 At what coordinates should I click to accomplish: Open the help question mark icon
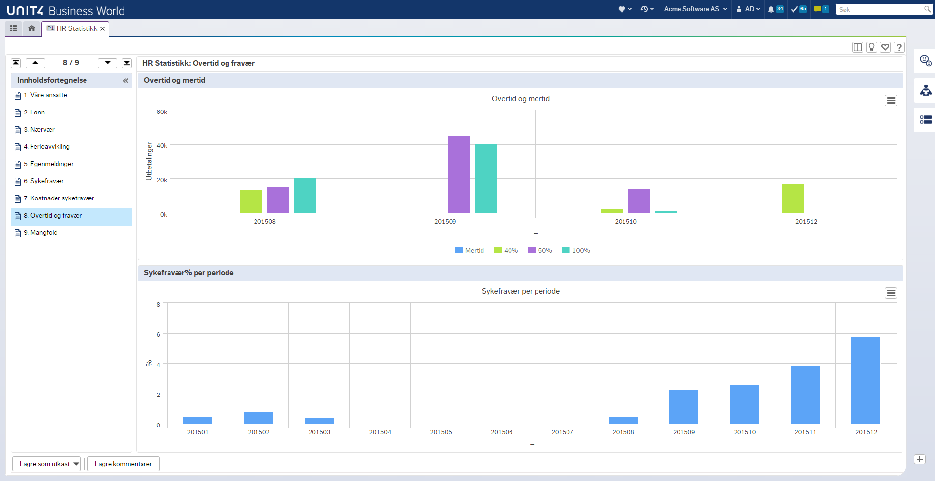click(899, 47)
